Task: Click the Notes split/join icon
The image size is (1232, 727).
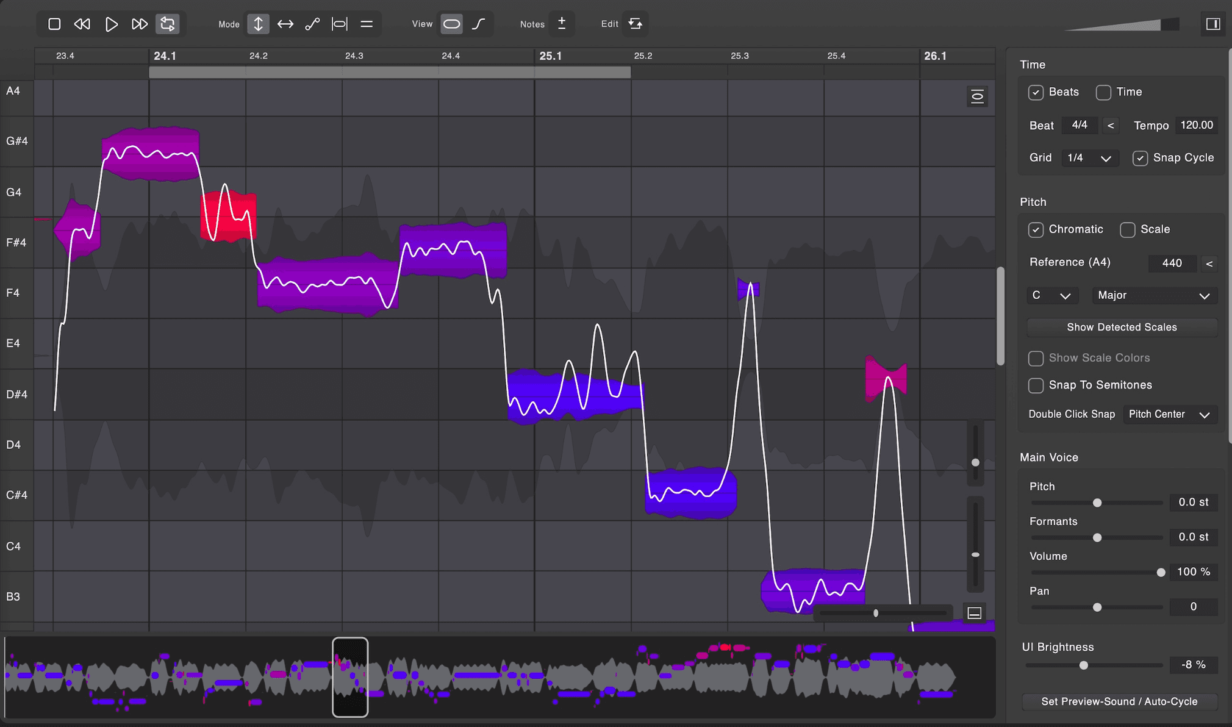Action: point(562,24)
